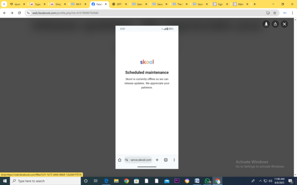The image size is (297, 185).
Task: Go back to the previous page
Action: pyautogui.click(x=5, y=13)
